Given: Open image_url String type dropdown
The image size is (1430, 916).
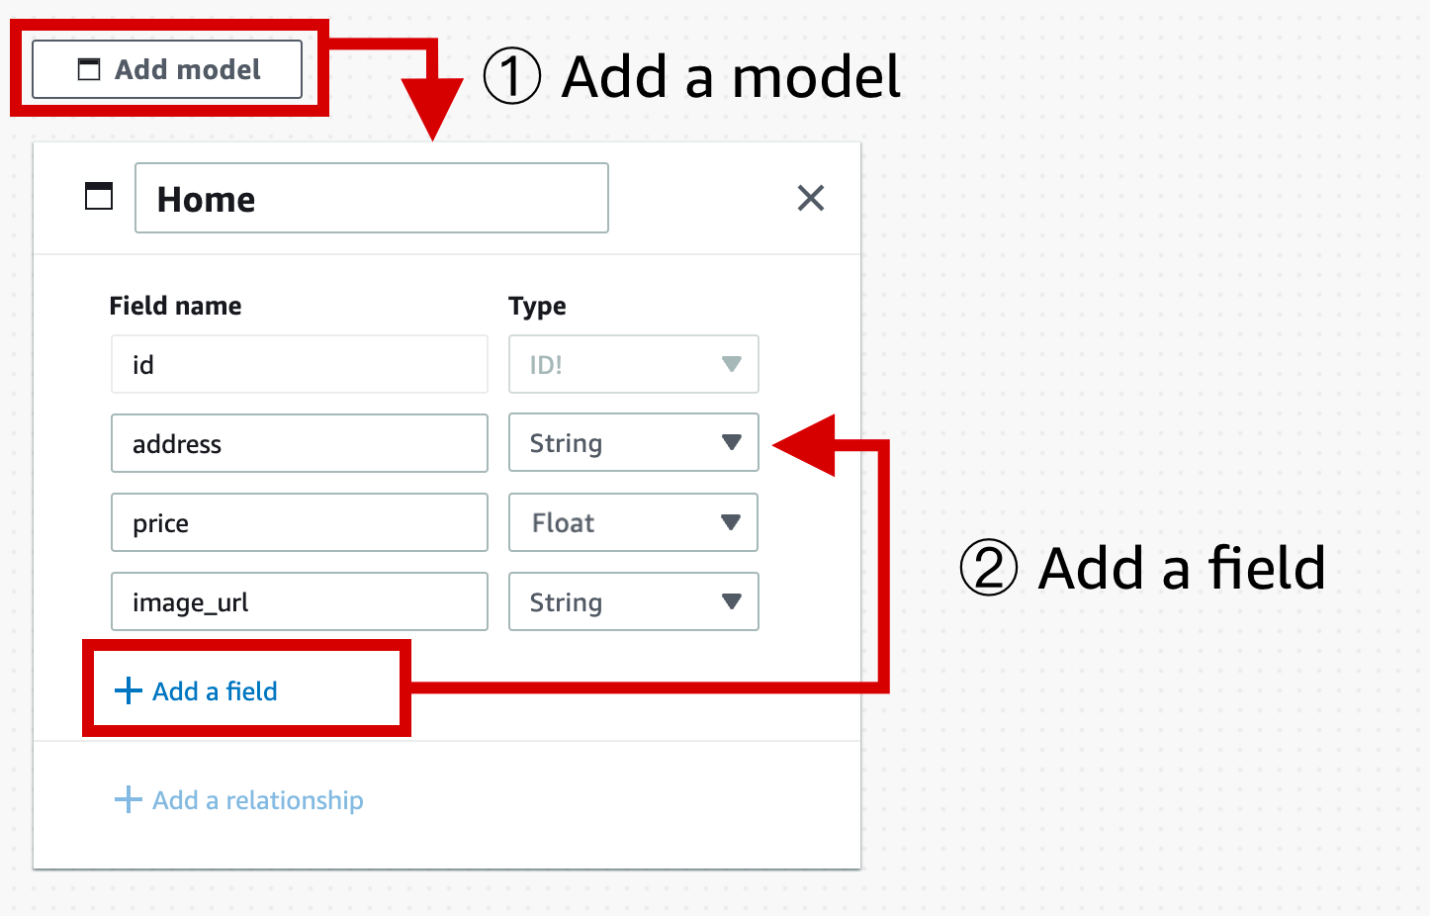Looking at the screenshot, I should [x=634, y=601].
